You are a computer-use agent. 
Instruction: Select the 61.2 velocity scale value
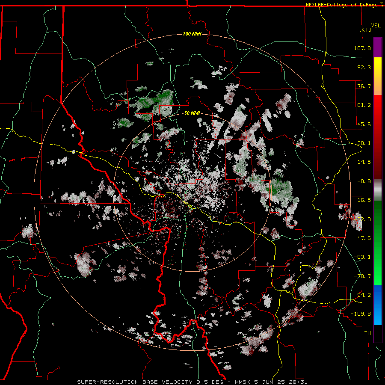364,105
